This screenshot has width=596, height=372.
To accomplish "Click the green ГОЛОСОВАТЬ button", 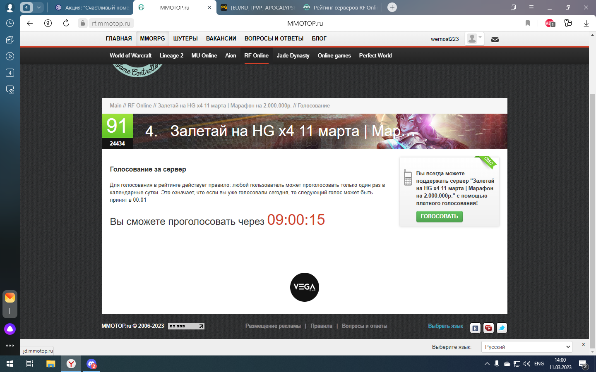I will coord(439,217).
